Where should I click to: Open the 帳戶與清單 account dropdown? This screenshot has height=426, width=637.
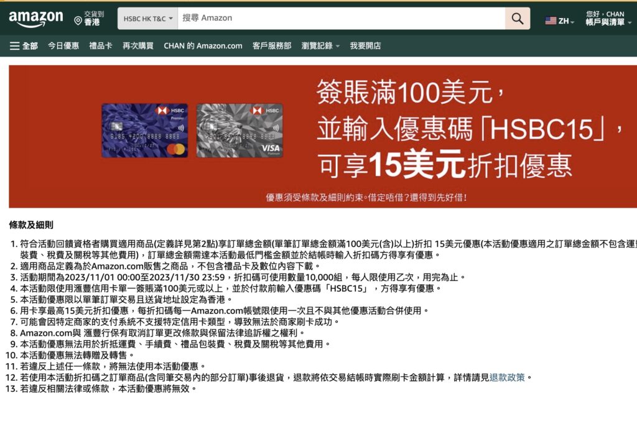click(608, 22)
